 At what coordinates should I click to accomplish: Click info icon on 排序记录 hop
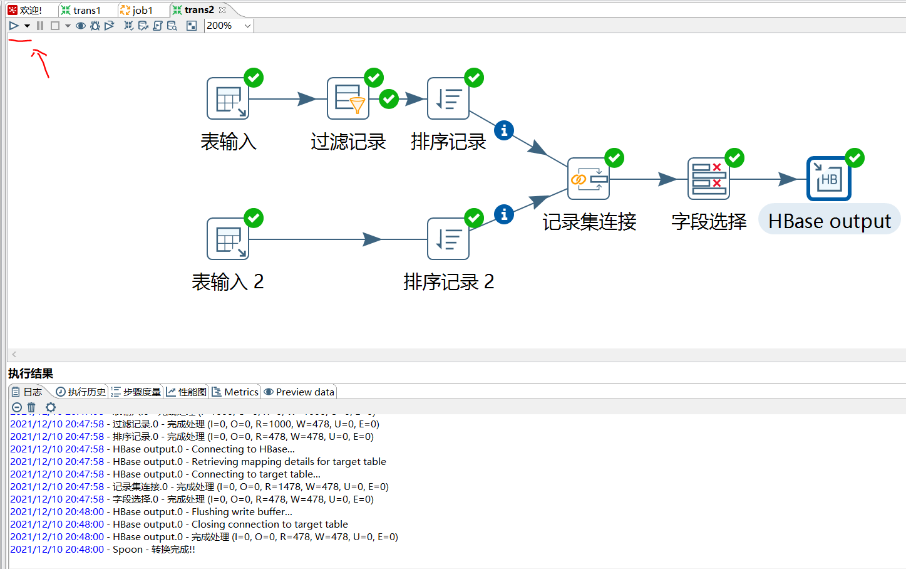pyautogui.click(x=504, y=130)
